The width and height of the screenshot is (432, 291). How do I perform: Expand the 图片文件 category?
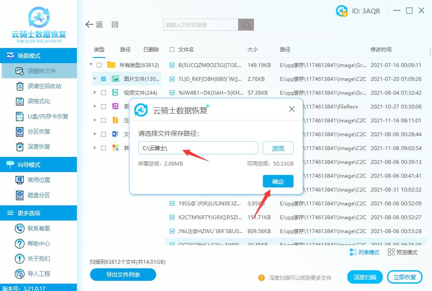click(96, 79)
